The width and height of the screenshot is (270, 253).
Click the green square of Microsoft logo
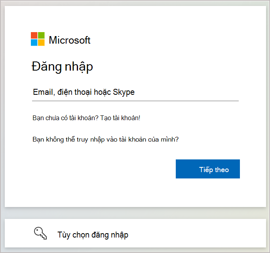[x=41, y=36]
